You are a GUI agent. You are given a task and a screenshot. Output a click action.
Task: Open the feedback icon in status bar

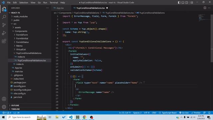[x=204, y=113]
